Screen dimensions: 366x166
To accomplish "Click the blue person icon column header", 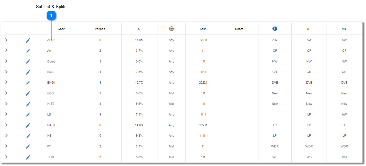I will [275, 29].
